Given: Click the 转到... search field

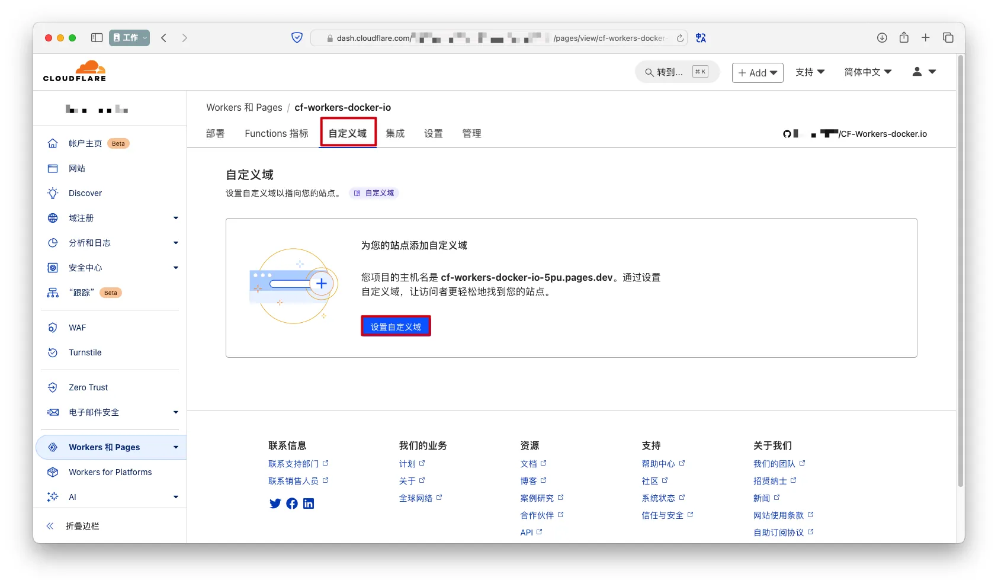Looking at the screenshot, I should click(677, 72).
